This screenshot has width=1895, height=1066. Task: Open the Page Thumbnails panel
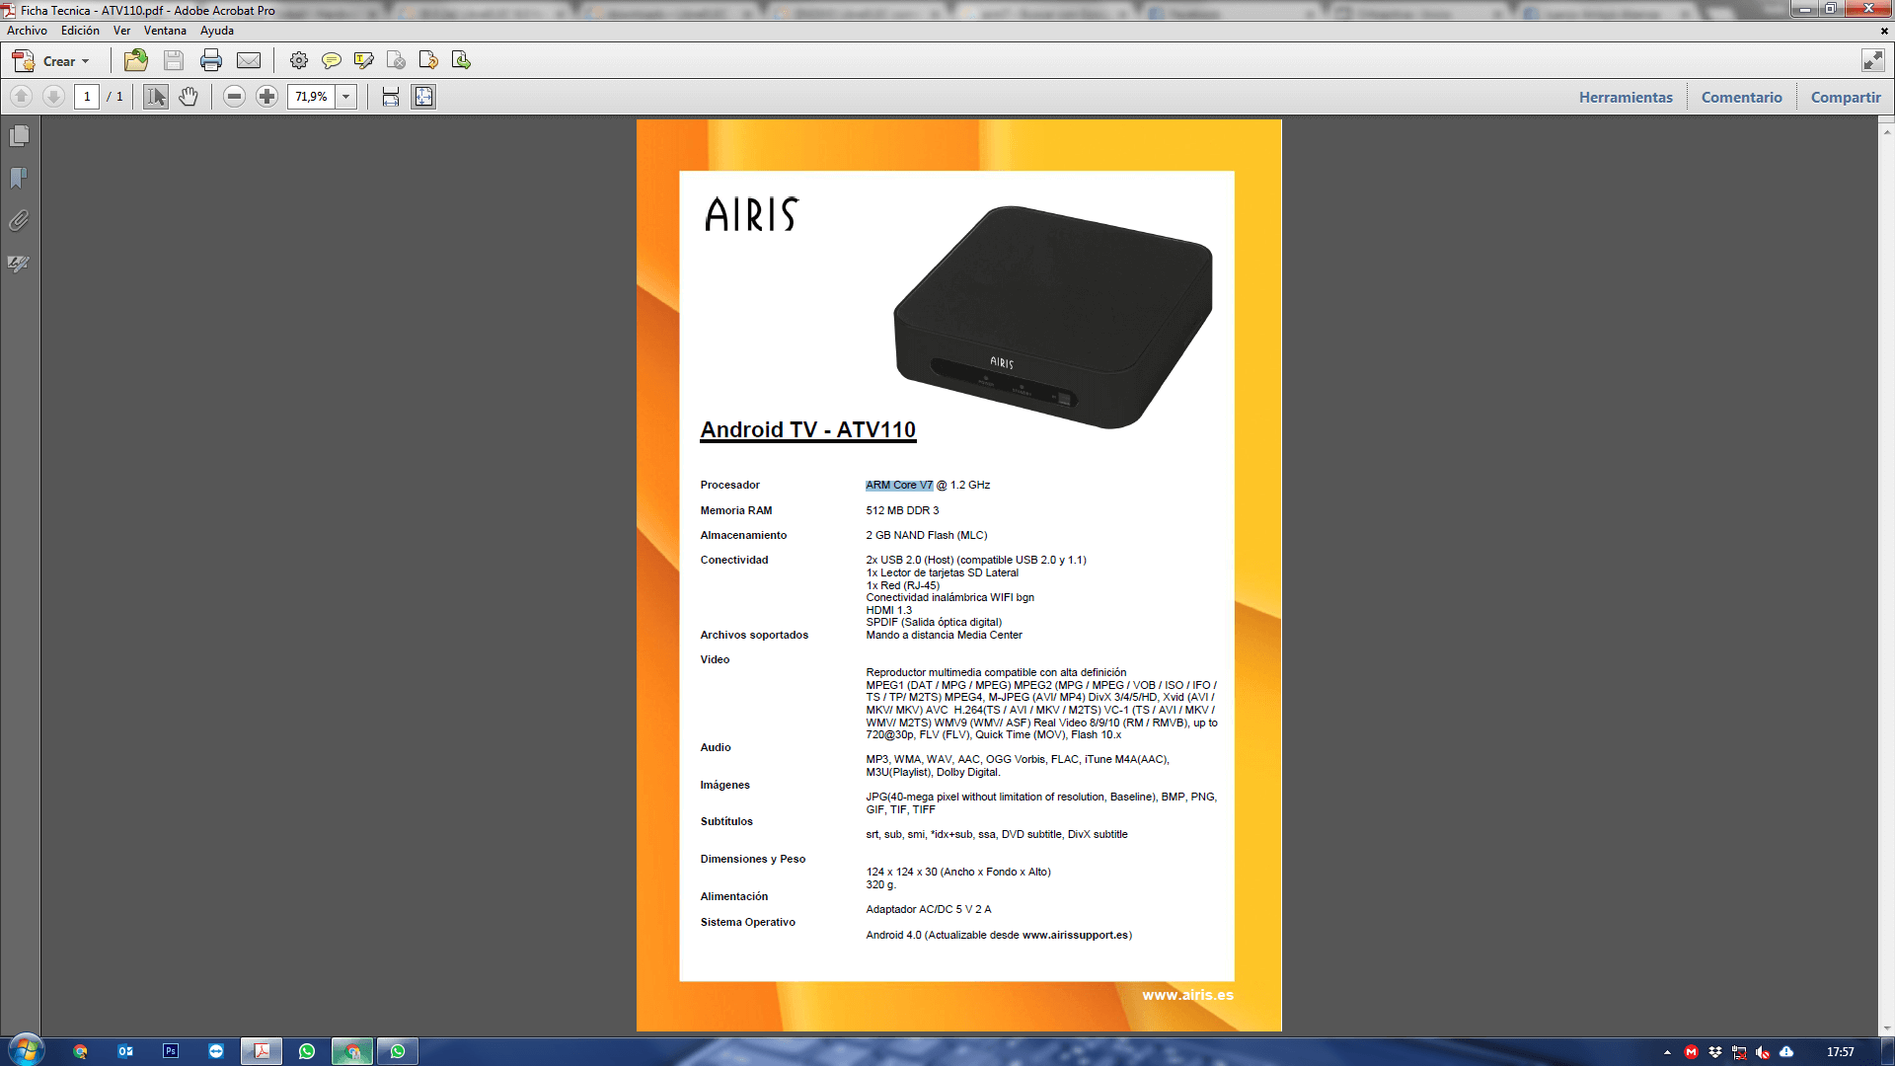[19, 136]
